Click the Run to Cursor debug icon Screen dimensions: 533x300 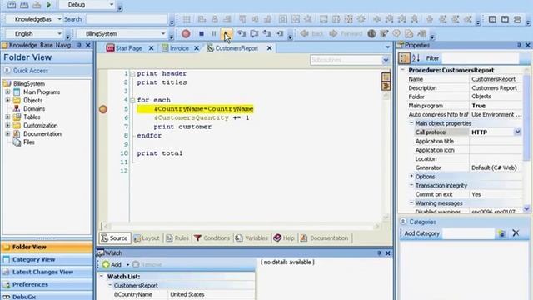tap(280, 33)
